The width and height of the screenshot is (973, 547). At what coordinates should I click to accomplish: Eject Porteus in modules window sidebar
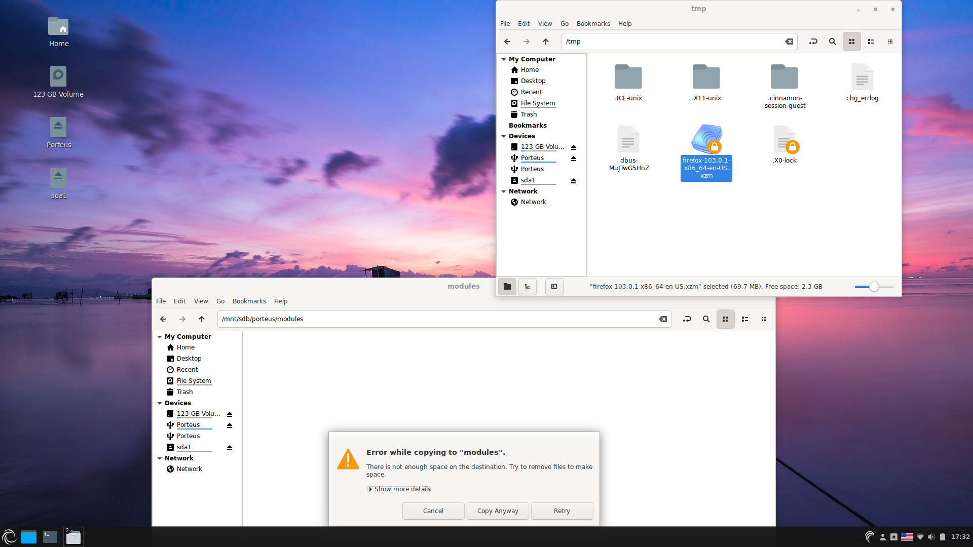click(x=230, y=425)
